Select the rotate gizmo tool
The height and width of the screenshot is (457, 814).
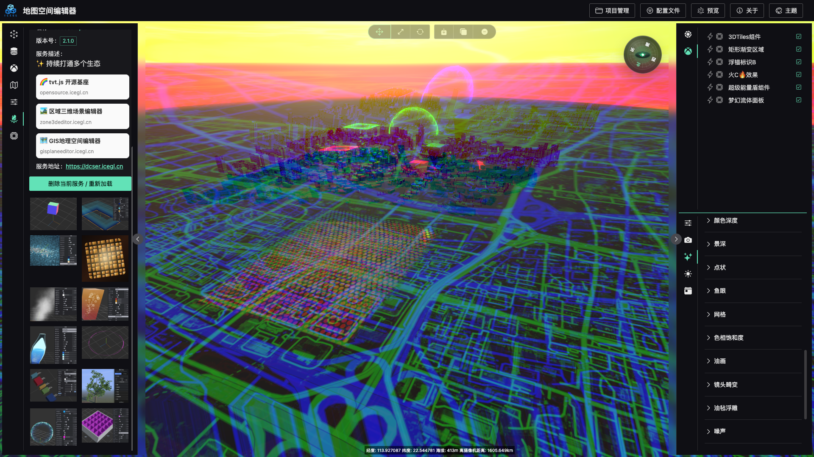[x=420, y=32]
